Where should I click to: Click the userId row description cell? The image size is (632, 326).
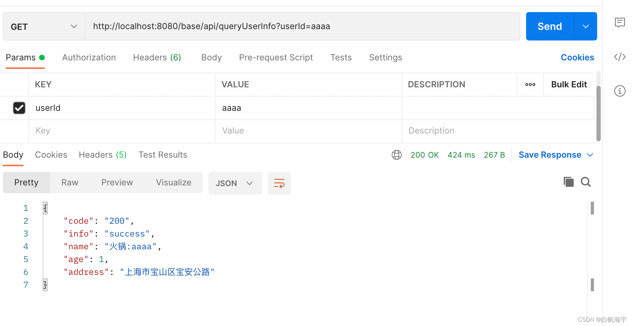point(498,108)
